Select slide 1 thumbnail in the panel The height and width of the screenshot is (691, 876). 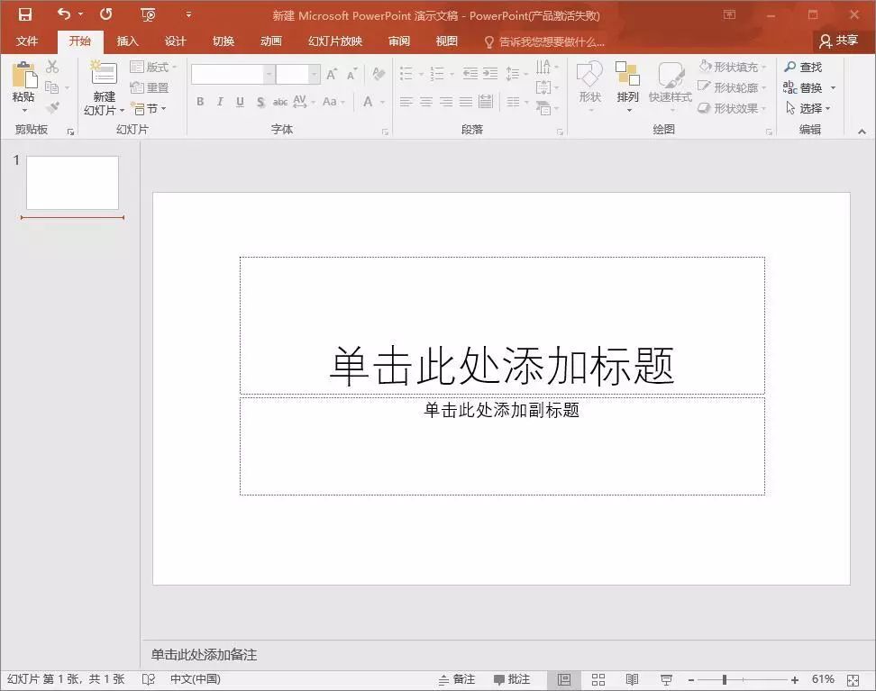(x=71, y=182)
